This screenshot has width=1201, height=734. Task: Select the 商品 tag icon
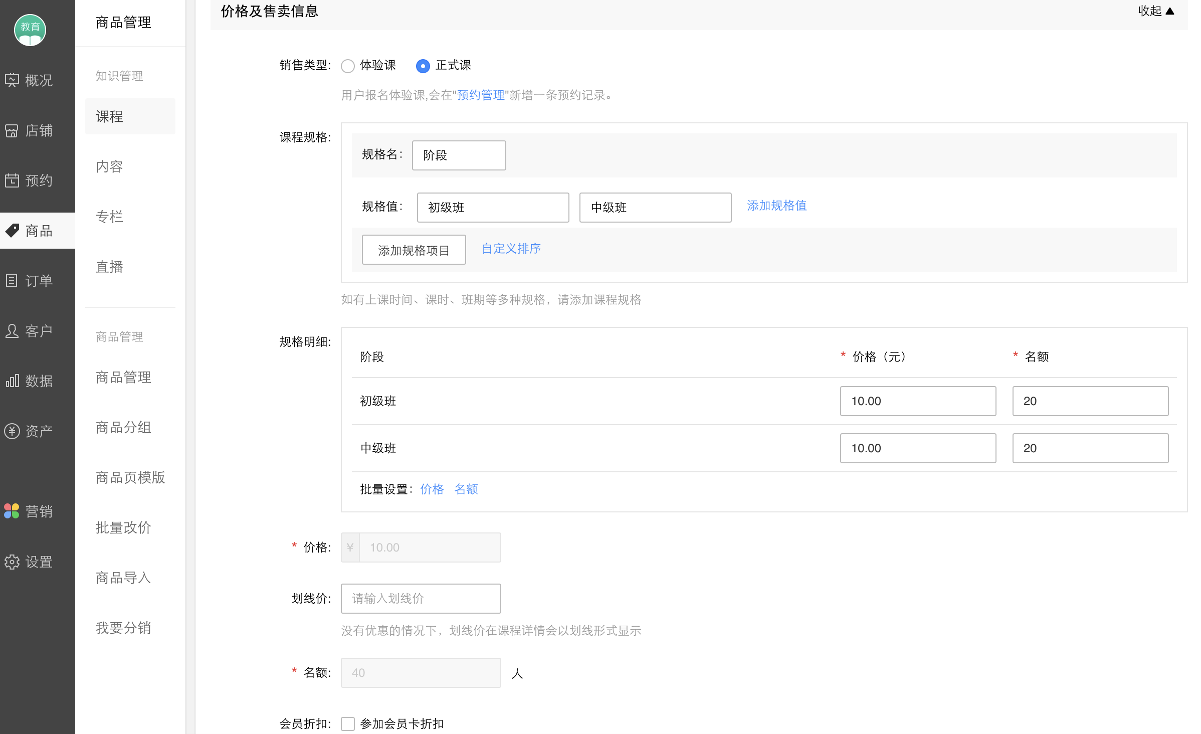[x=12, y=231]
